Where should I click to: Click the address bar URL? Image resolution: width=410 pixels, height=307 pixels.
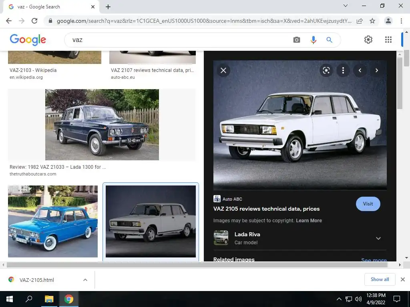[204, 21]
